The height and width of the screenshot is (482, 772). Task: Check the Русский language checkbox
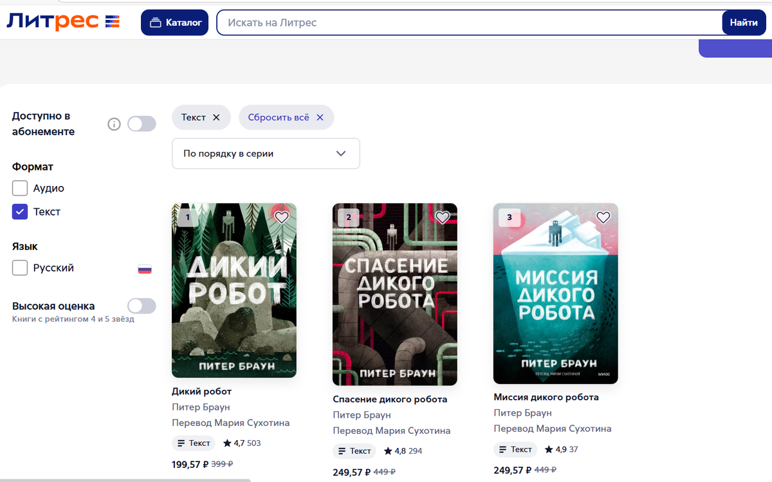(x=20, y=268)
